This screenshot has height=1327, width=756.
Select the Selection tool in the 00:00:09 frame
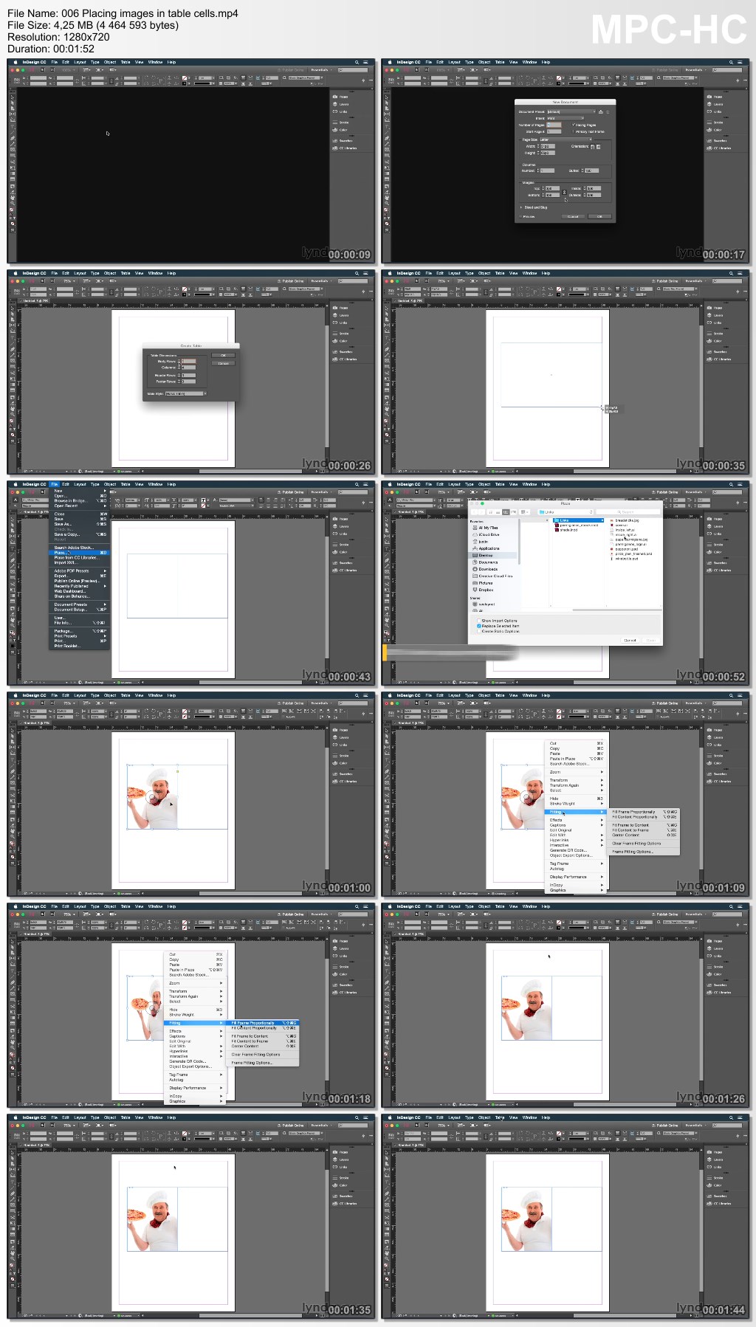[13, 97]
